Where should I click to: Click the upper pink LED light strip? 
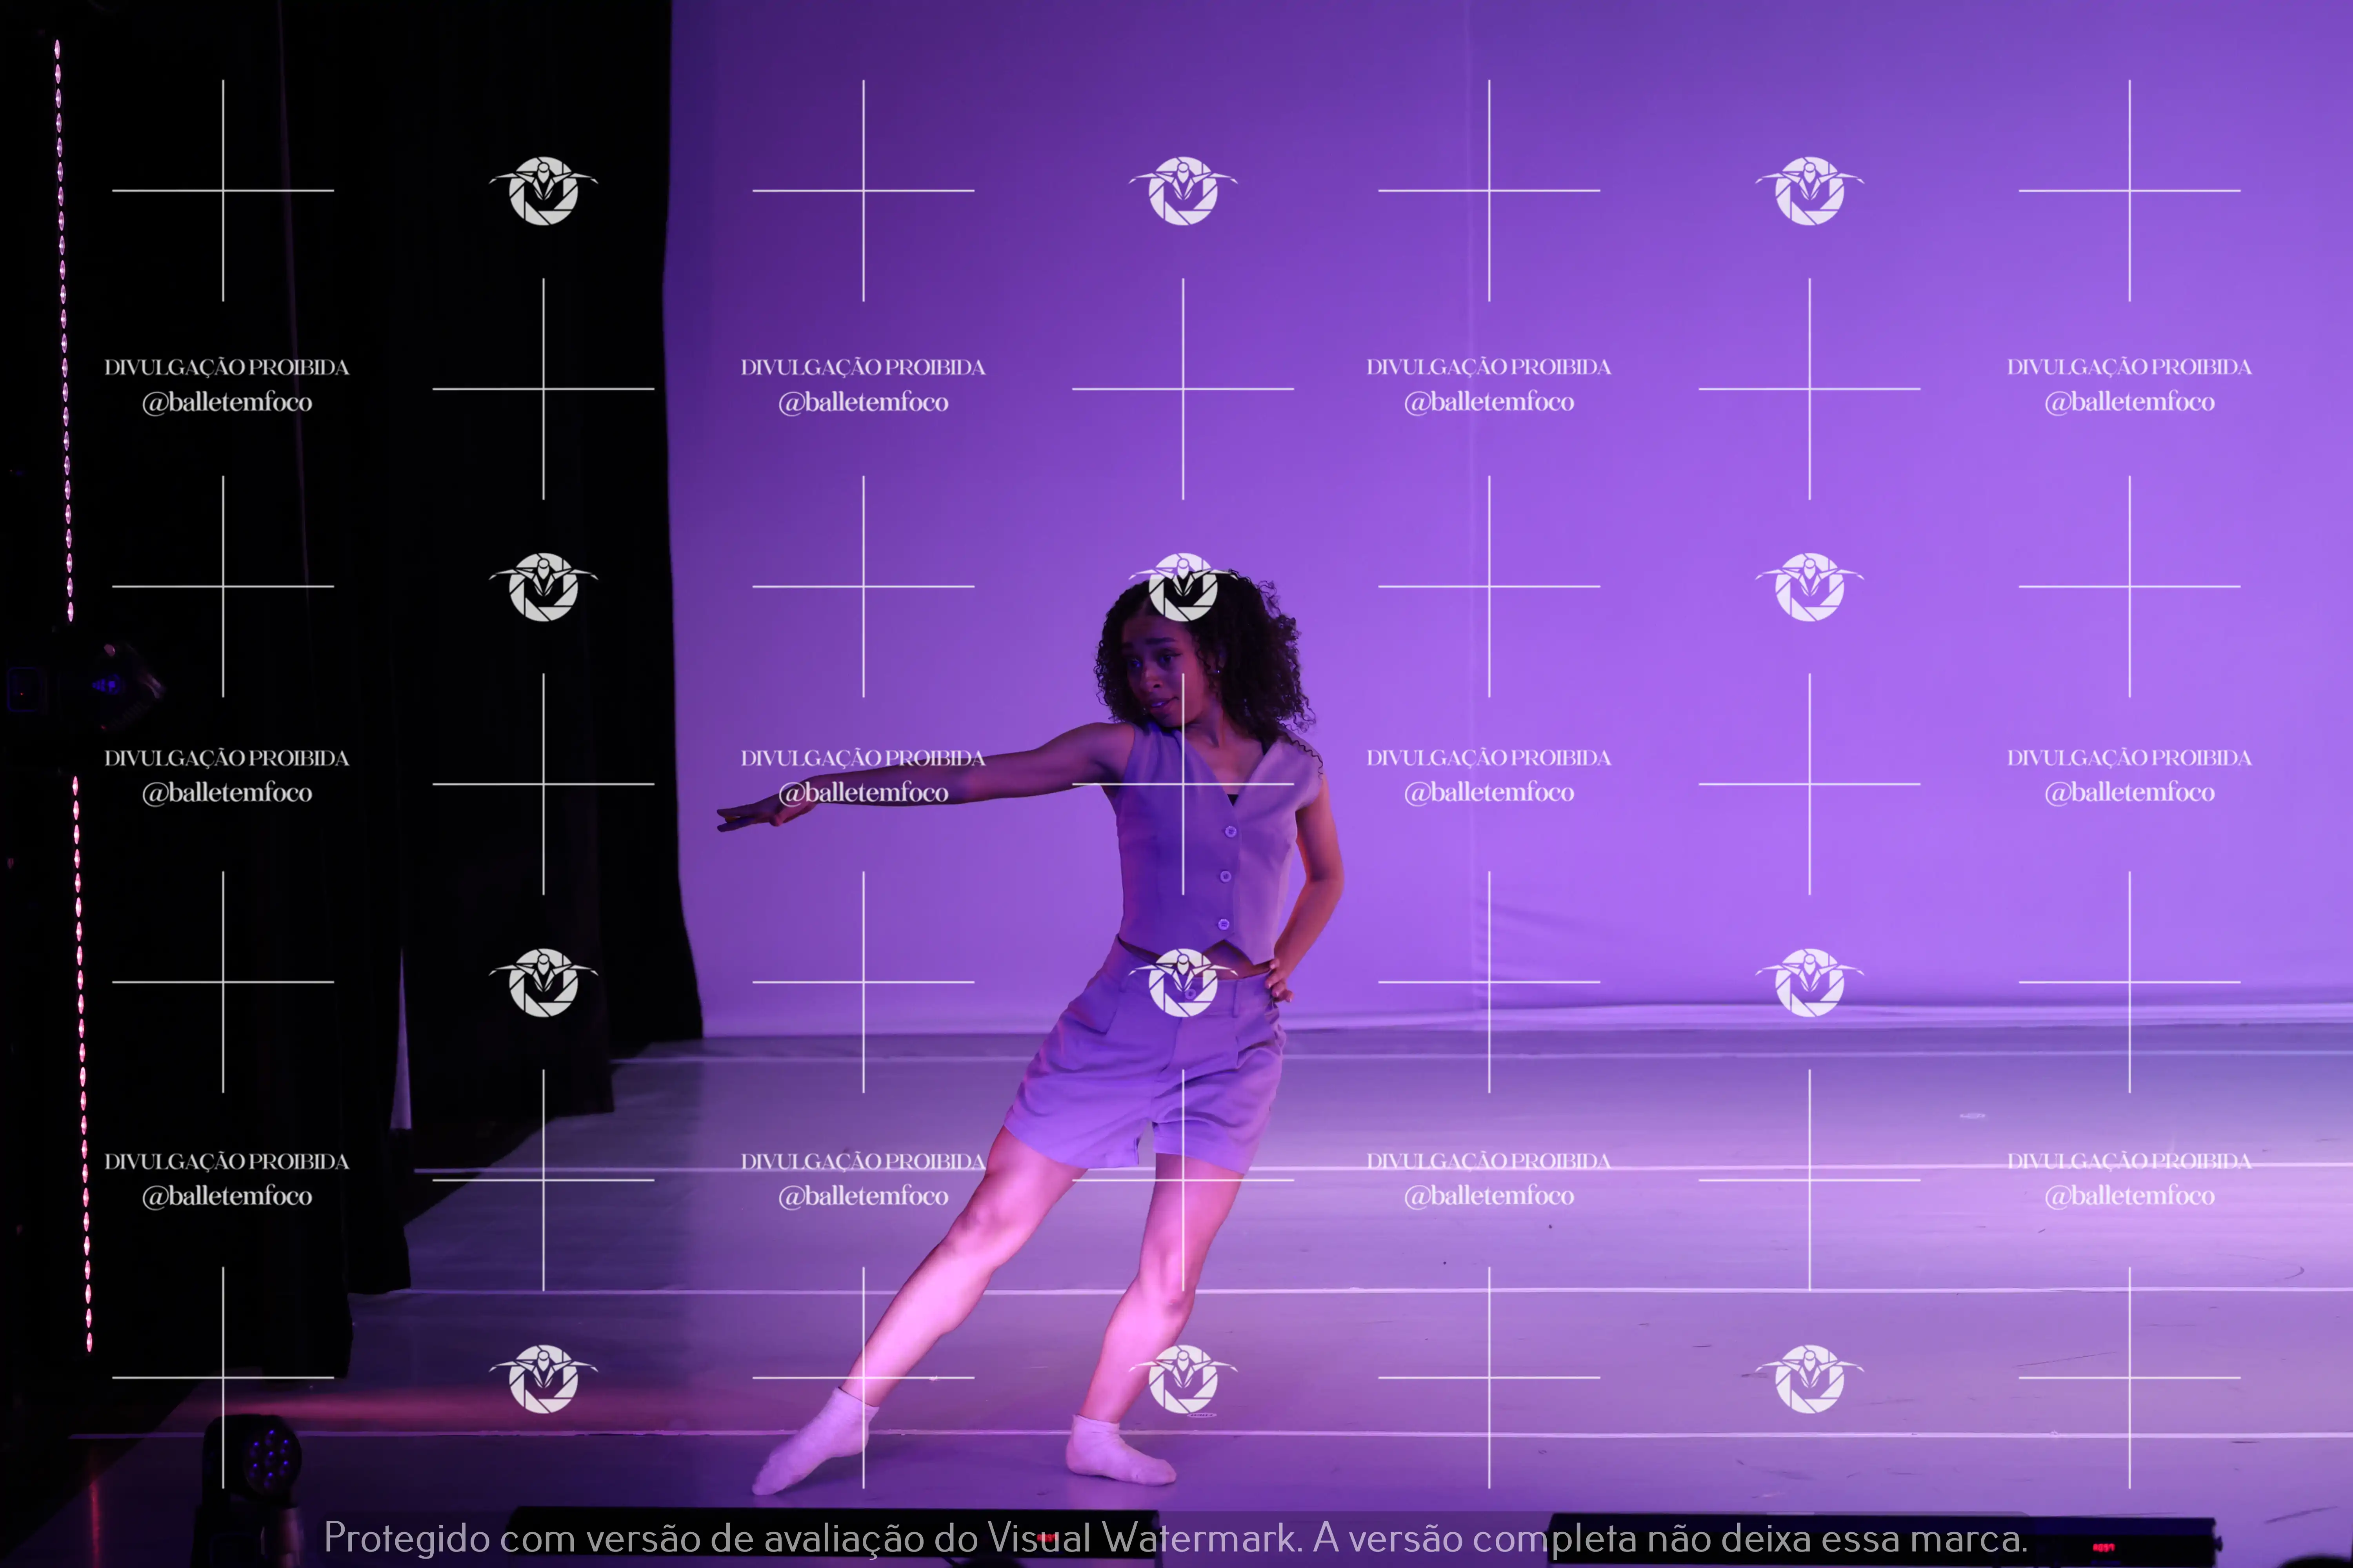click(x=64, y=330)
